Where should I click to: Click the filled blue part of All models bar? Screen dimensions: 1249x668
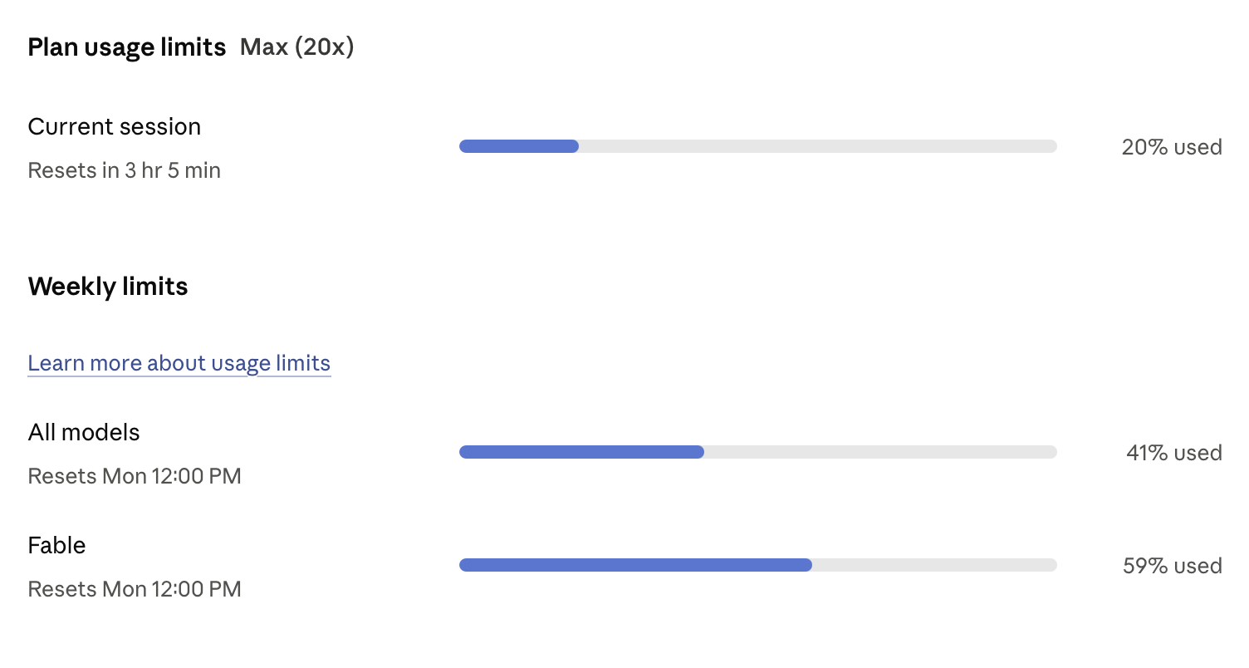click(x=581, y=452)
